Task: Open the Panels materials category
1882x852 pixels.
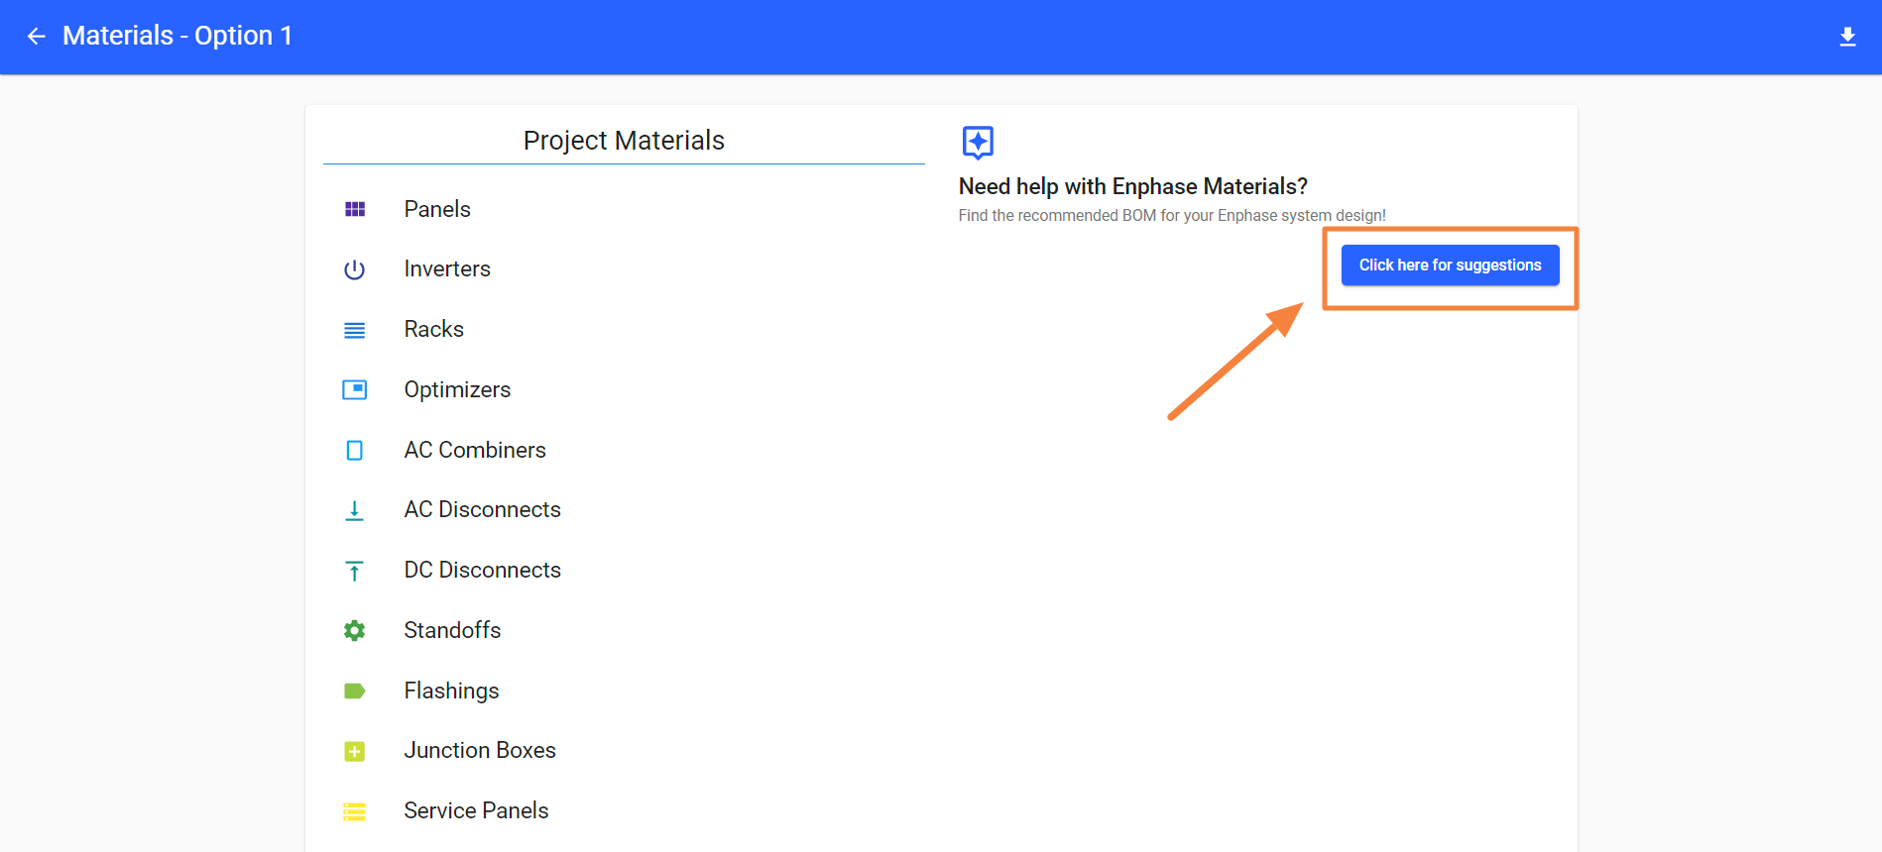Action: point(437,209)
